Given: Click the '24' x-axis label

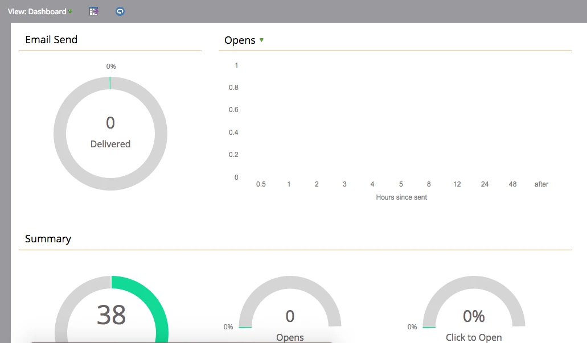Looking at the screenshot, I should click(485, 184).
